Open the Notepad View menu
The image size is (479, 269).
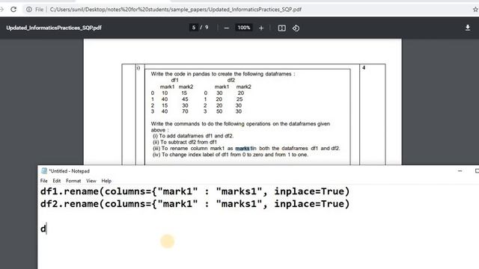pos(91,181)
